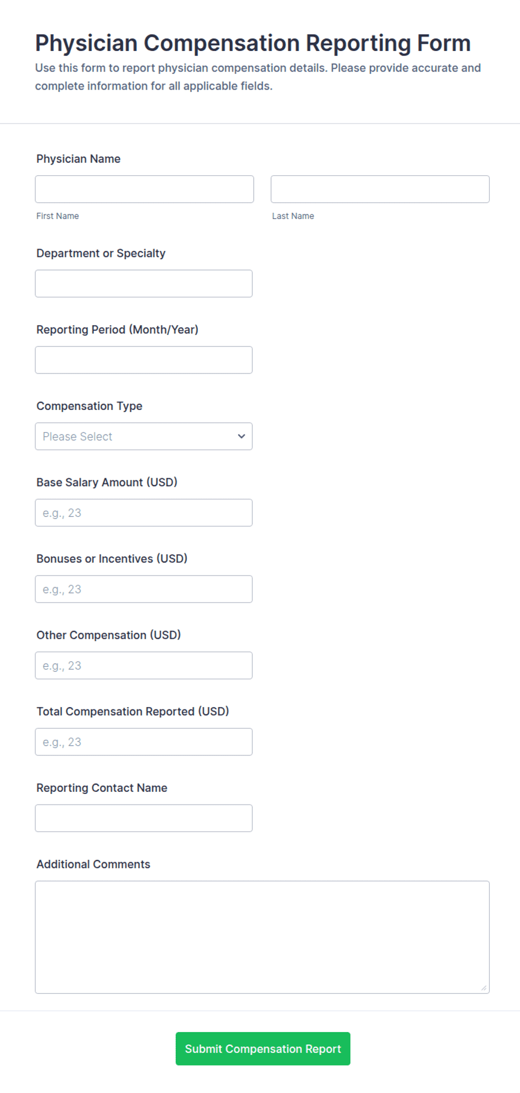
Task: Click the chevron arrow in Compensation Type
Action: pos(242,436)
